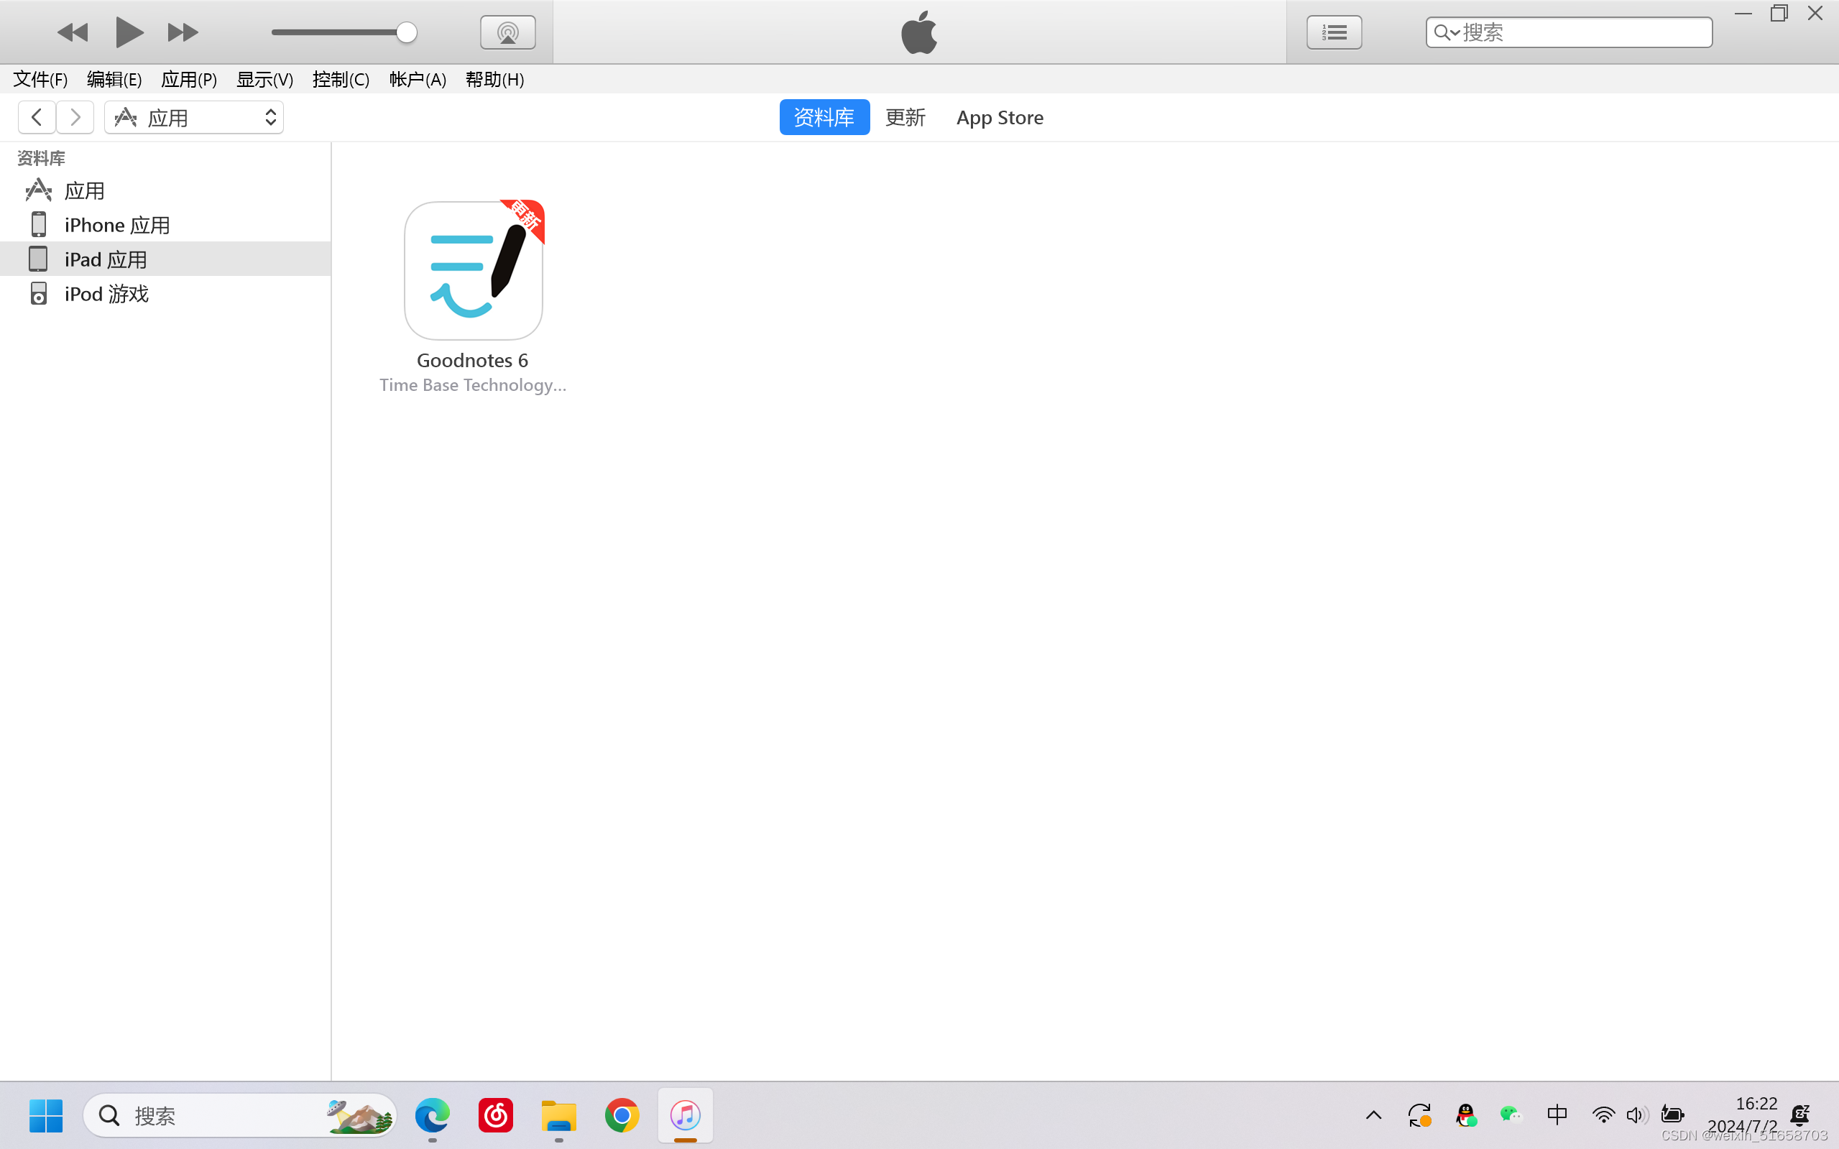Click the rewind previous track button
1839x1149 pixels.
click(x=73, y=32)
